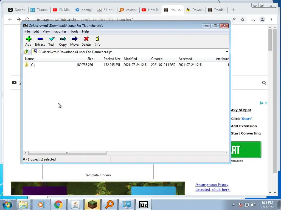This screenshot has height=210, width=281.
Task: Open a new Chrome tab
Action: tap(234, 10)
